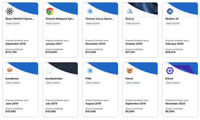The image size is (200, 120).
Task: Click the Chrome logo on Webpack card
Action: (x=50, y=11)
